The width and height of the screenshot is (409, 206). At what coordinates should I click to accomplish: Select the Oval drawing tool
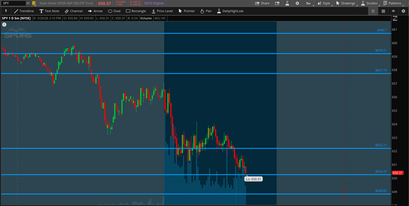[x=114, y=11]
